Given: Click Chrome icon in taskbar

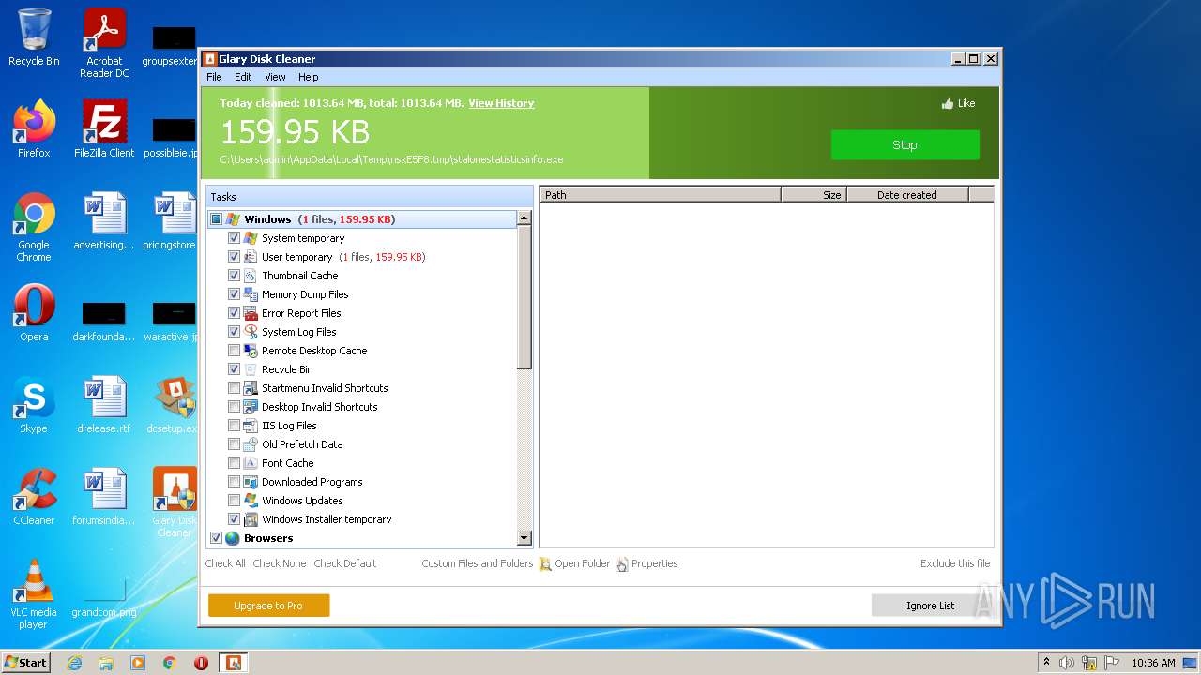Looking at the screenshot, I should pyautogui.click(x=170, y=663).
